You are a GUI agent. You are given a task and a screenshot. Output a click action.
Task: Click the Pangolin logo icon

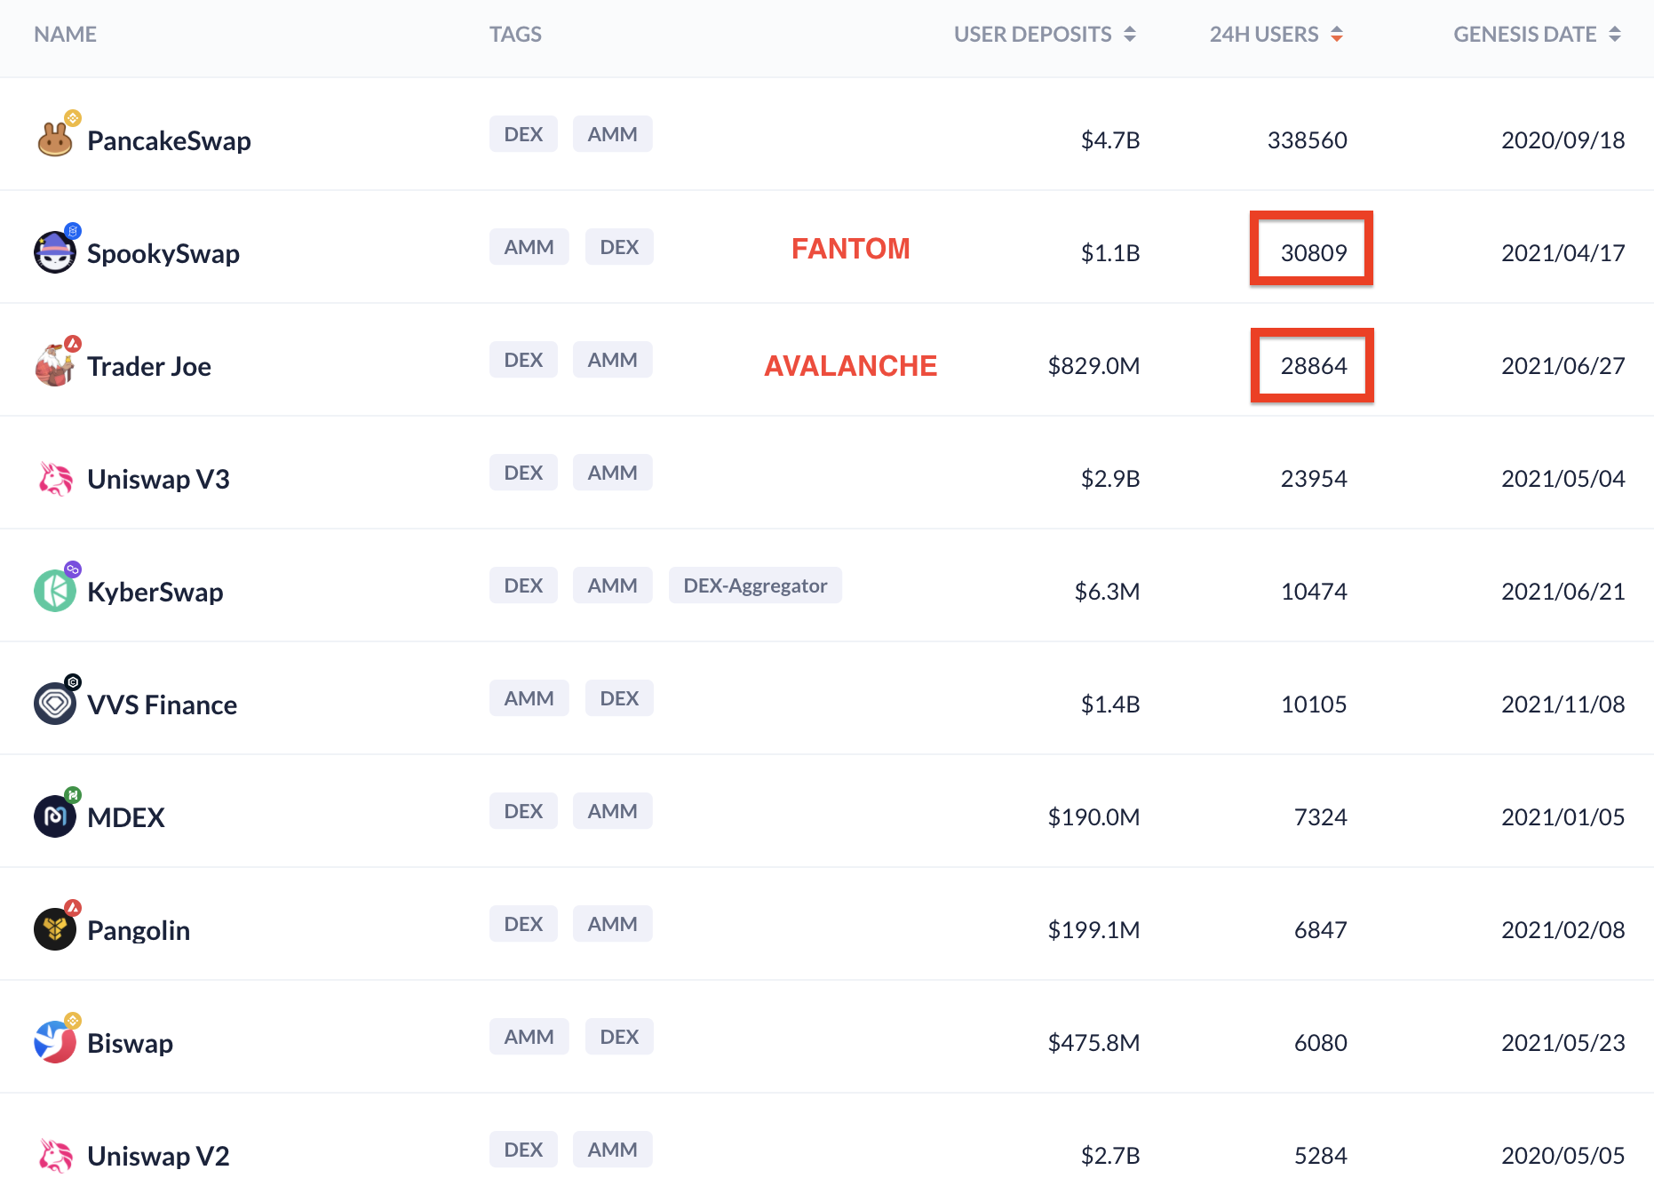pos(55,929)
